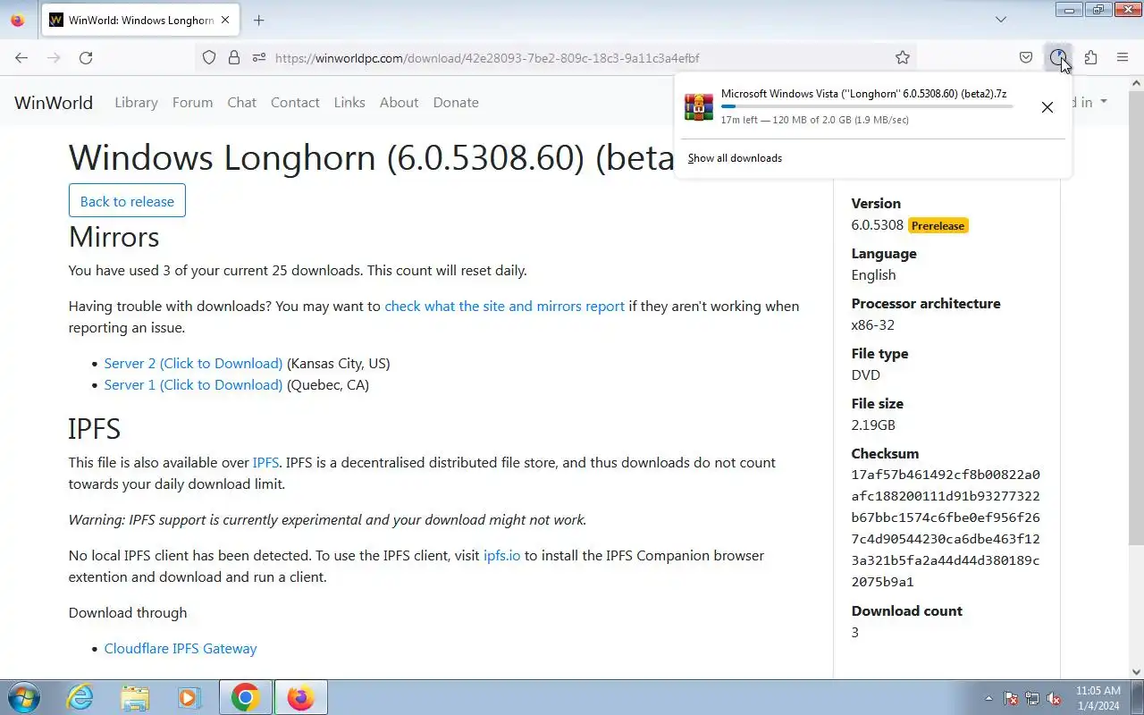Open a new tab with plus button

pyautogui.click(x=258, y=20)
